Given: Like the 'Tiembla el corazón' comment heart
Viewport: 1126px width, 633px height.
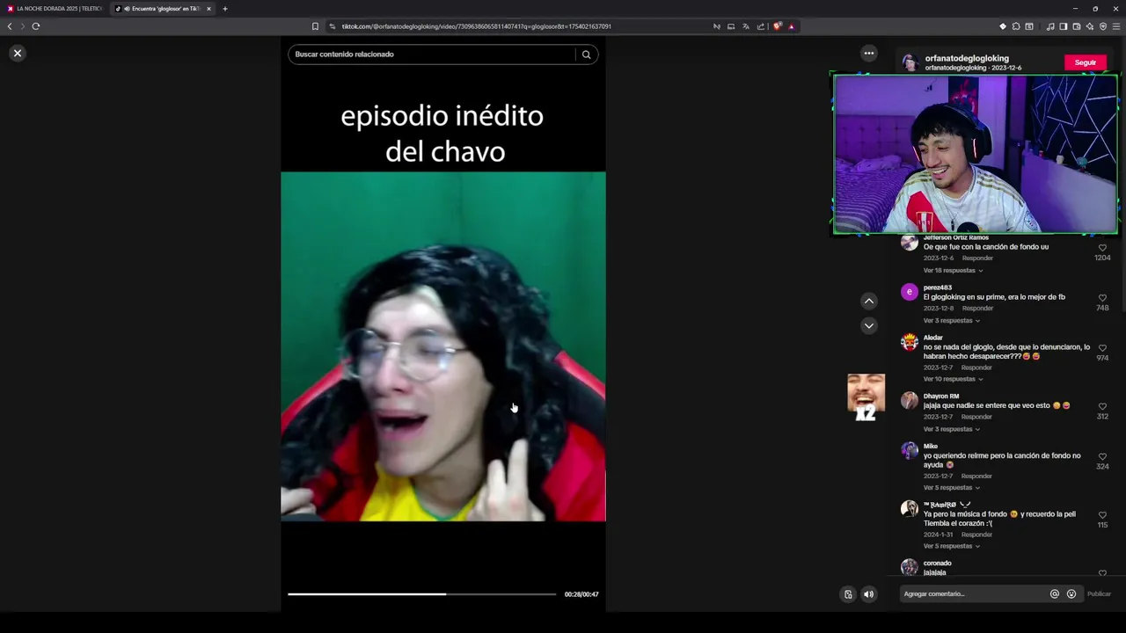Looking at the screenshot, I should click(x=1102, y=515).
